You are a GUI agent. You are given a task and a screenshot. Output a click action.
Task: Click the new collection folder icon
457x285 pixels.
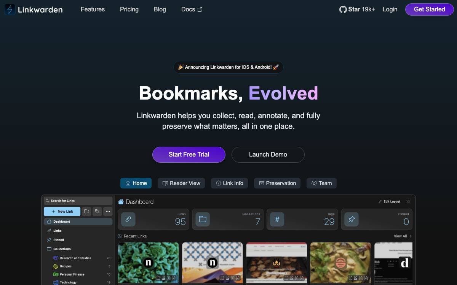point(87,211)
